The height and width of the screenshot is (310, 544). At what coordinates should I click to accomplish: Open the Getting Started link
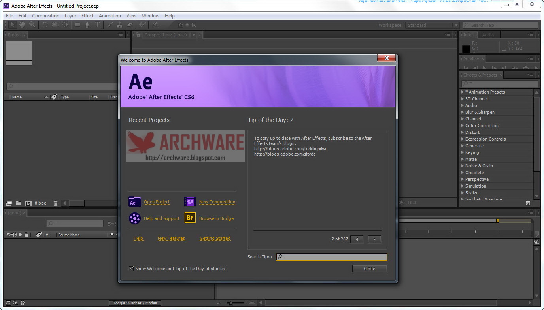(215, 238)
